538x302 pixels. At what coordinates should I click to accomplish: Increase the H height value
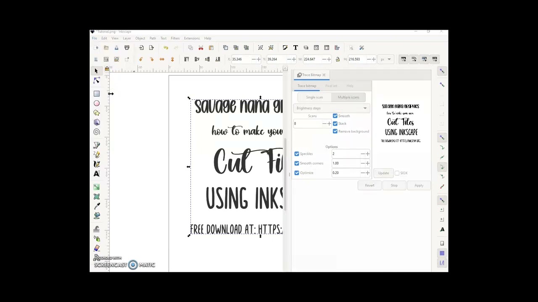[x=374, y=59]
